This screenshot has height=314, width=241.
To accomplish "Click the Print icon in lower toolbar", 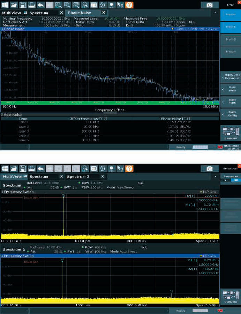I will (x=31, y=169).
